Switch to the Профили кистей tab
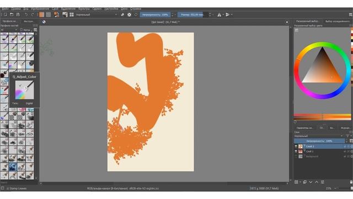This screenshot has height=199, width=353. point(10,21)
